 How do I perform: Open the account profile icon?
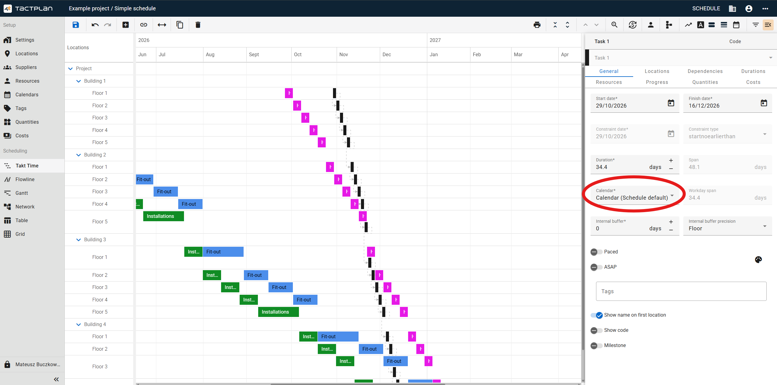tap(749, 9)
